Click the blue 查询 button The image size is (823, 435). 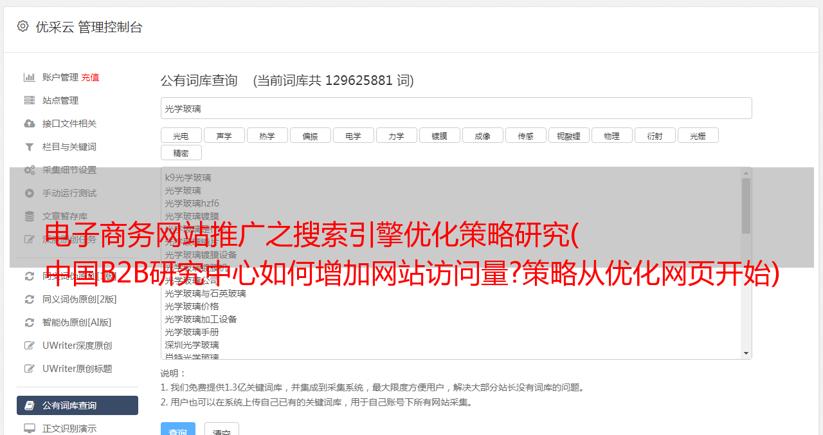point(178,430)
